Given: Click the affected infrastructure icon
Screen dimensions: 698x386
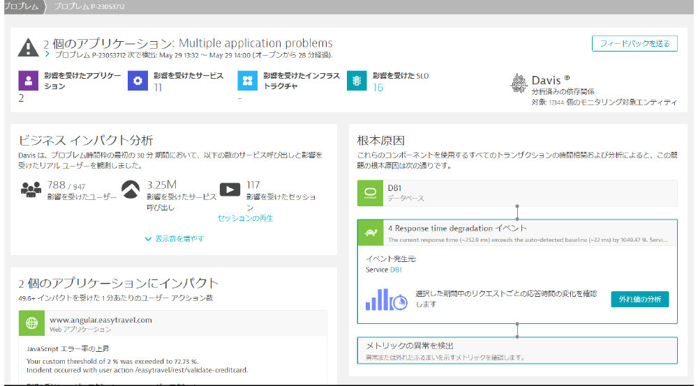Looking at the screenshot, I should 248,80.
